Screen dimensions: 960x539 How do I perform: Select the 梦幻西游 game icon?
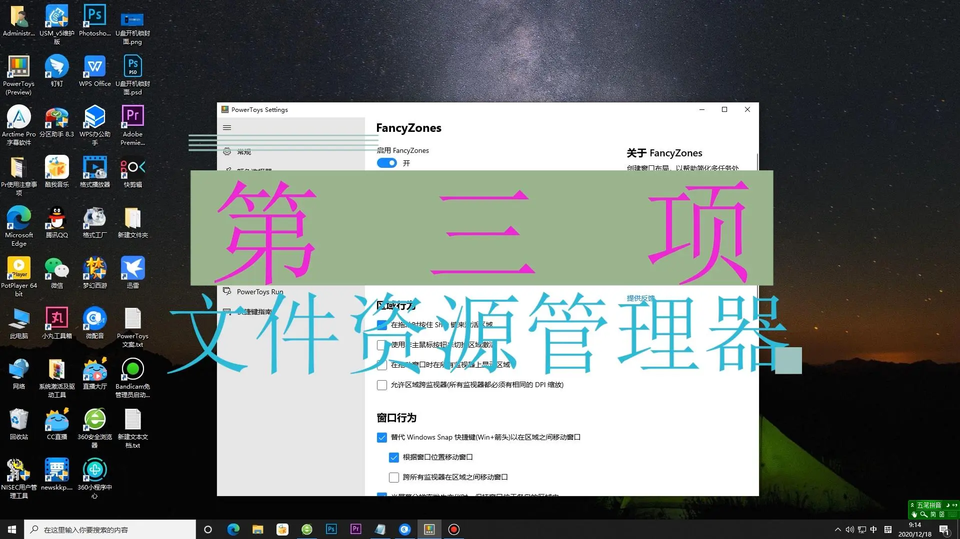pyautogui.click(x=95, y=273)
